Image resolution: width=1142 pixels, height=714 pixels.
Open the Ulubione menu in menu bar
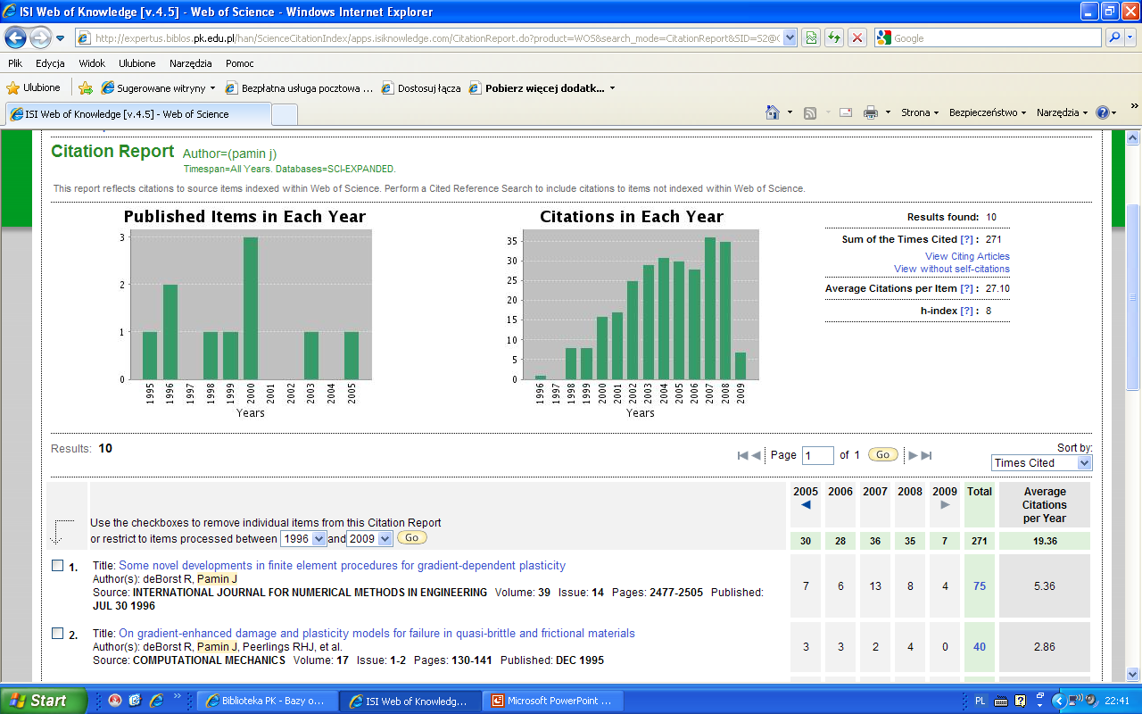click(x=137, y=63)
